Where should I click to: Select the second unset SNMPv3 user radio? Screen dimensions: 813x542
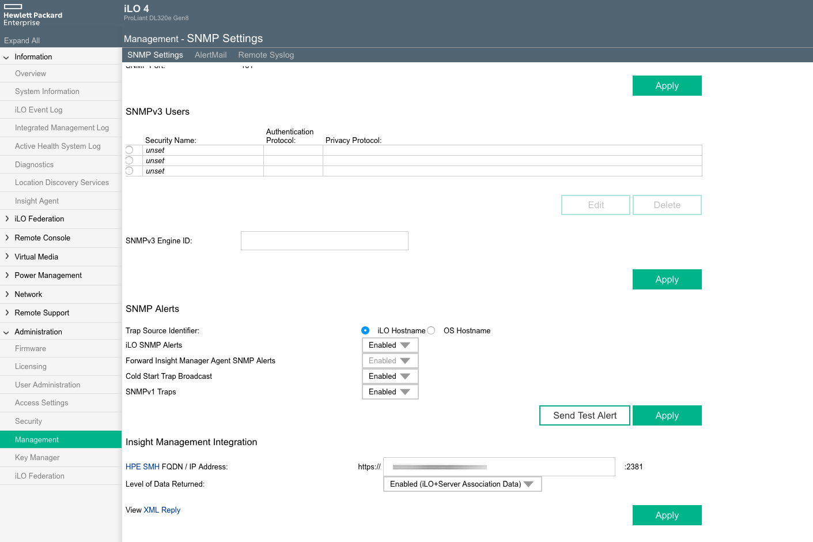pos(129,160)
